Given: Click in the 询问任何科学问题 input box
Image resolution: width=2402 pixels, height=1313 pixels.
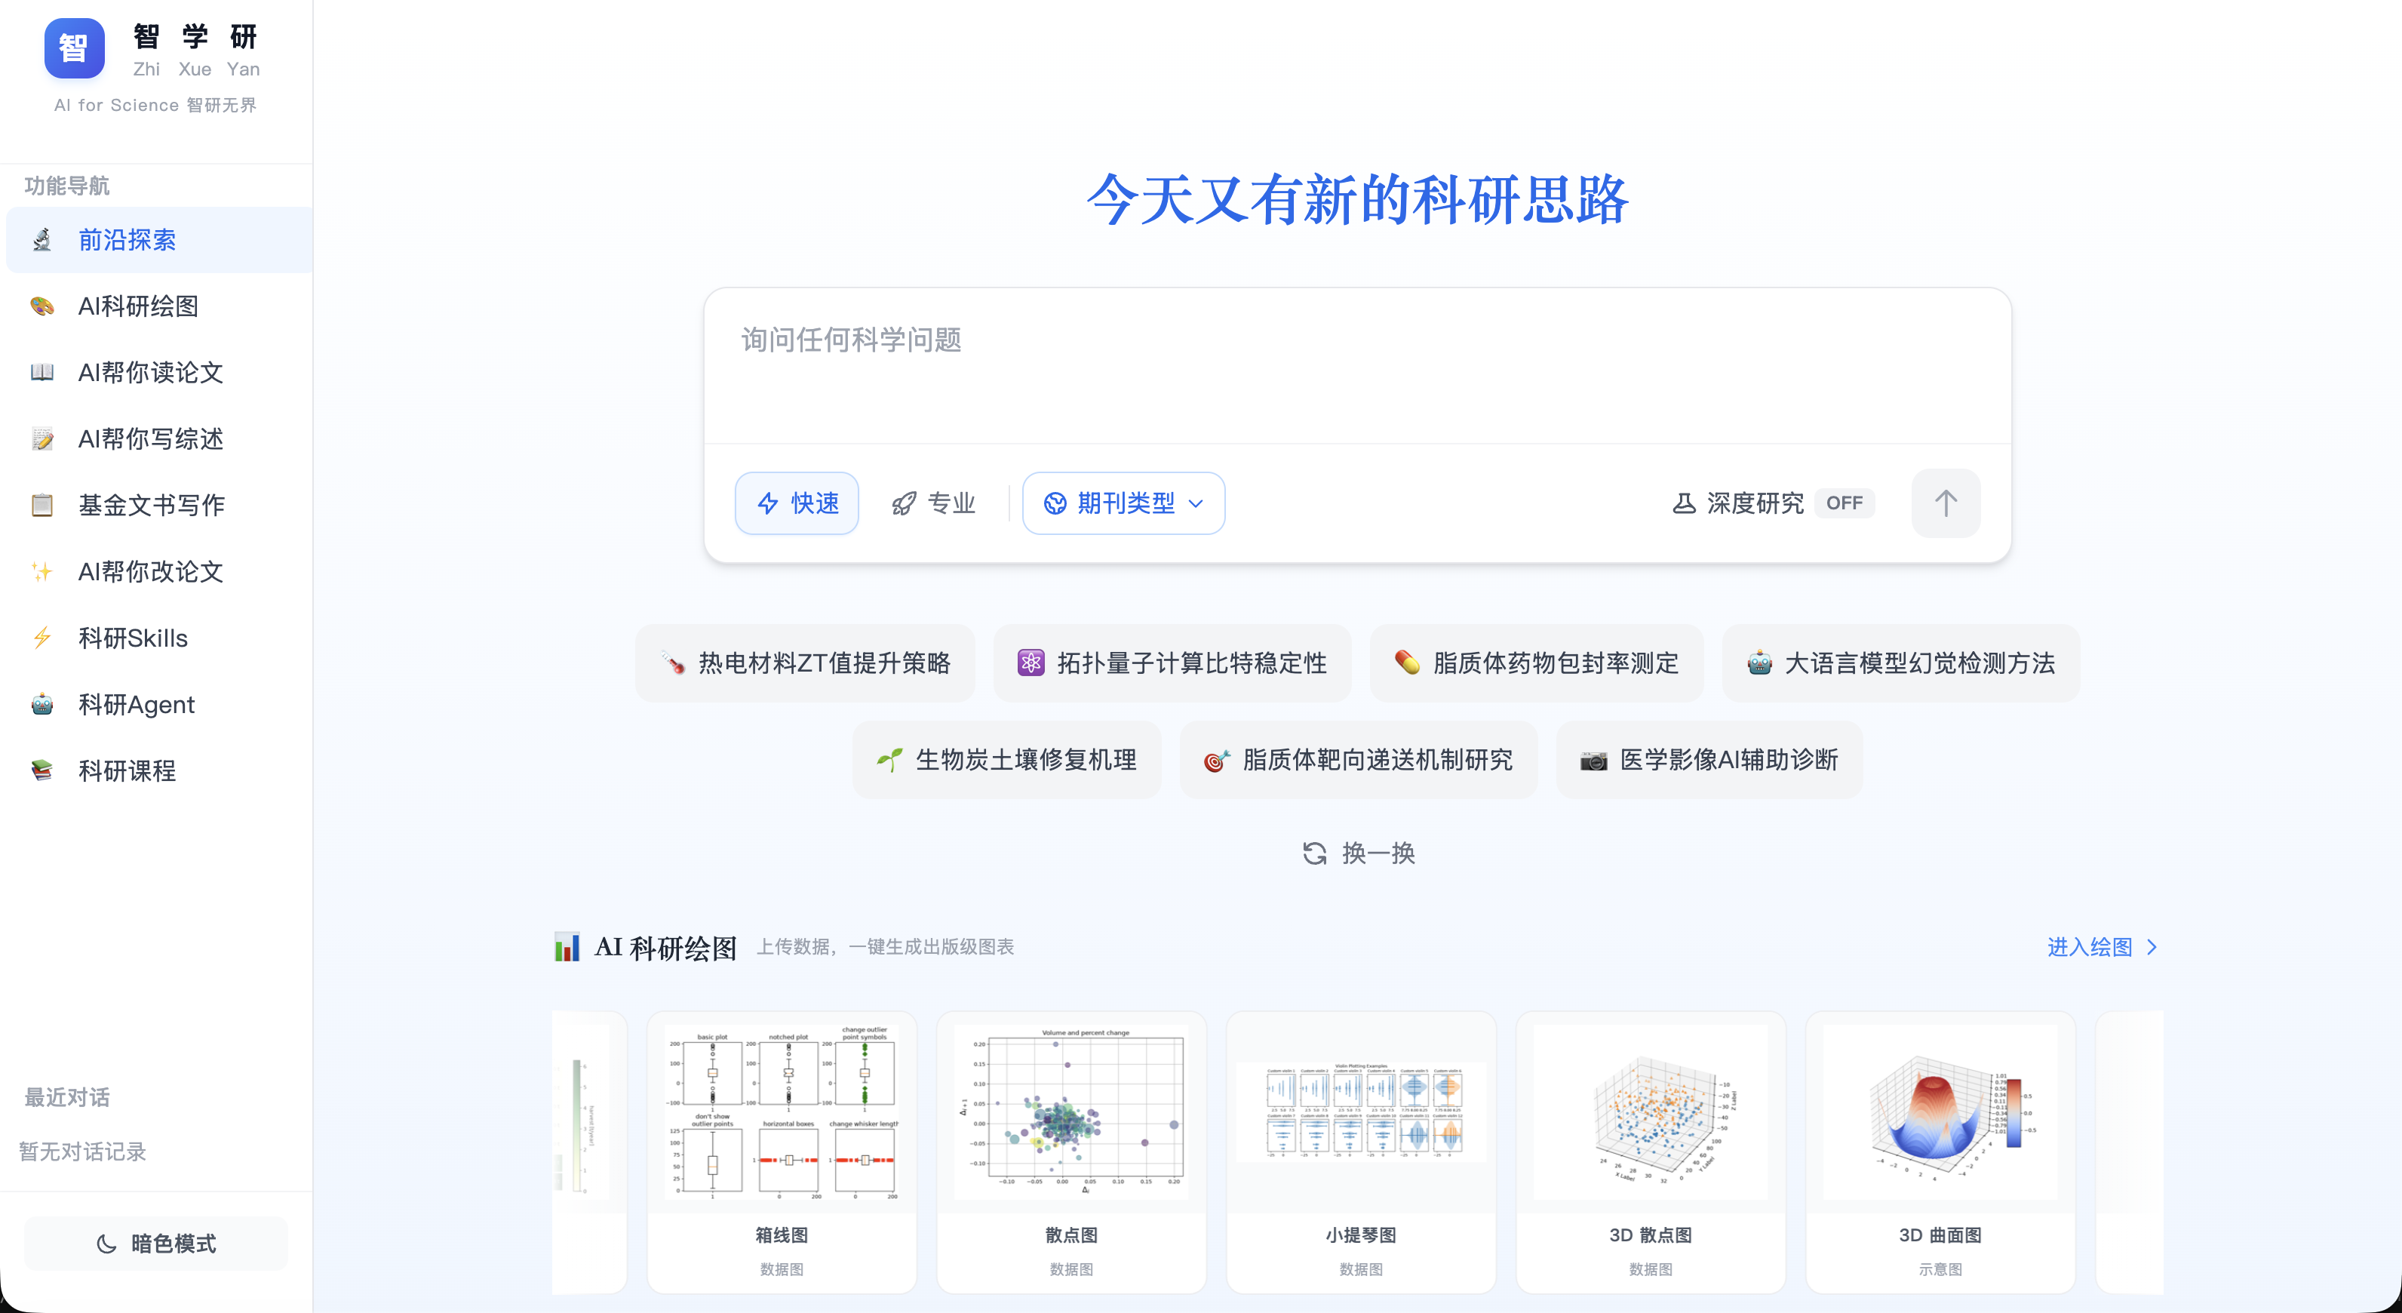Looking at the screenshot, I should (x=1356, y=365).
